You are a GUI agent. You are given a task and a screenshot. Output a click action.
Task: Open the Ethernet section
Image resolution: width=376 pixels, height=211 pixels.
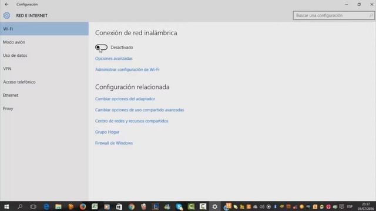pos(45,95)
